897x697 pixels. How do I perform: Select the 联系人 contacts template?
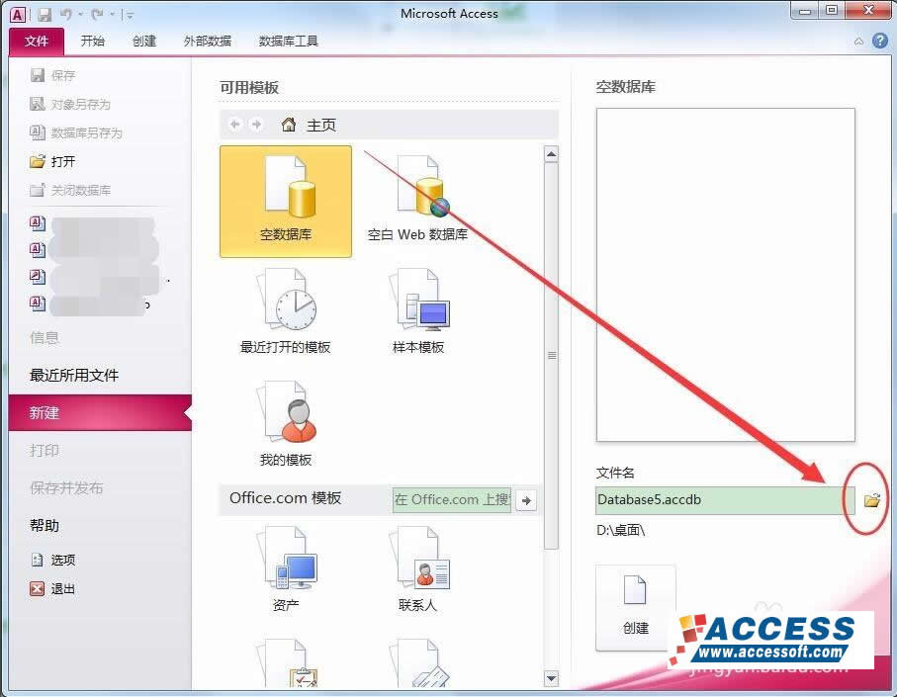tap(417, 568)
